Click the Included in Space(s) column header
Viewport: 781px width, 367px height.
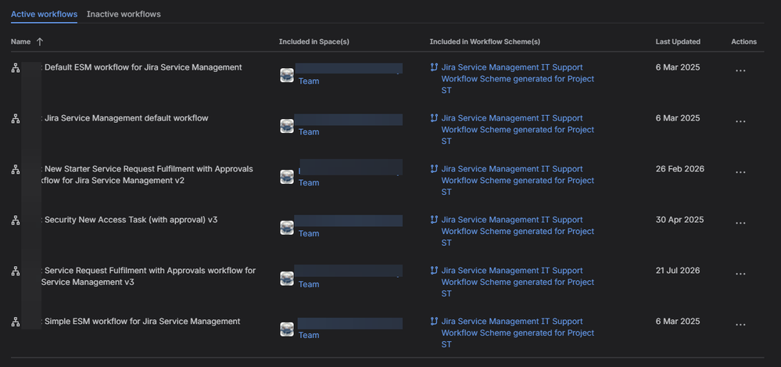(x=313, y=42)
